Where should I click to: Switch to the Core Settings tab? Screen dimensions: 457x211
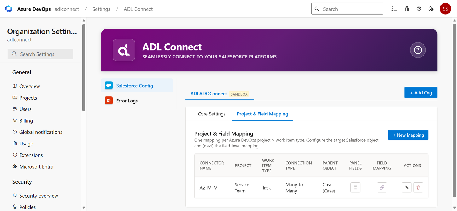[212, 114]
